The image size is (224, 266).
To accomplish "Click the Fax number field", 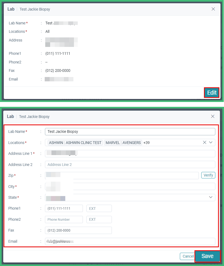I will coord(78,230).
